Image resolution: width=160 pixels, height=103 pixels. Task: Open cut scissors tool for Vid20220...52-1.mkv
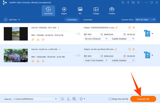[38, 40]
